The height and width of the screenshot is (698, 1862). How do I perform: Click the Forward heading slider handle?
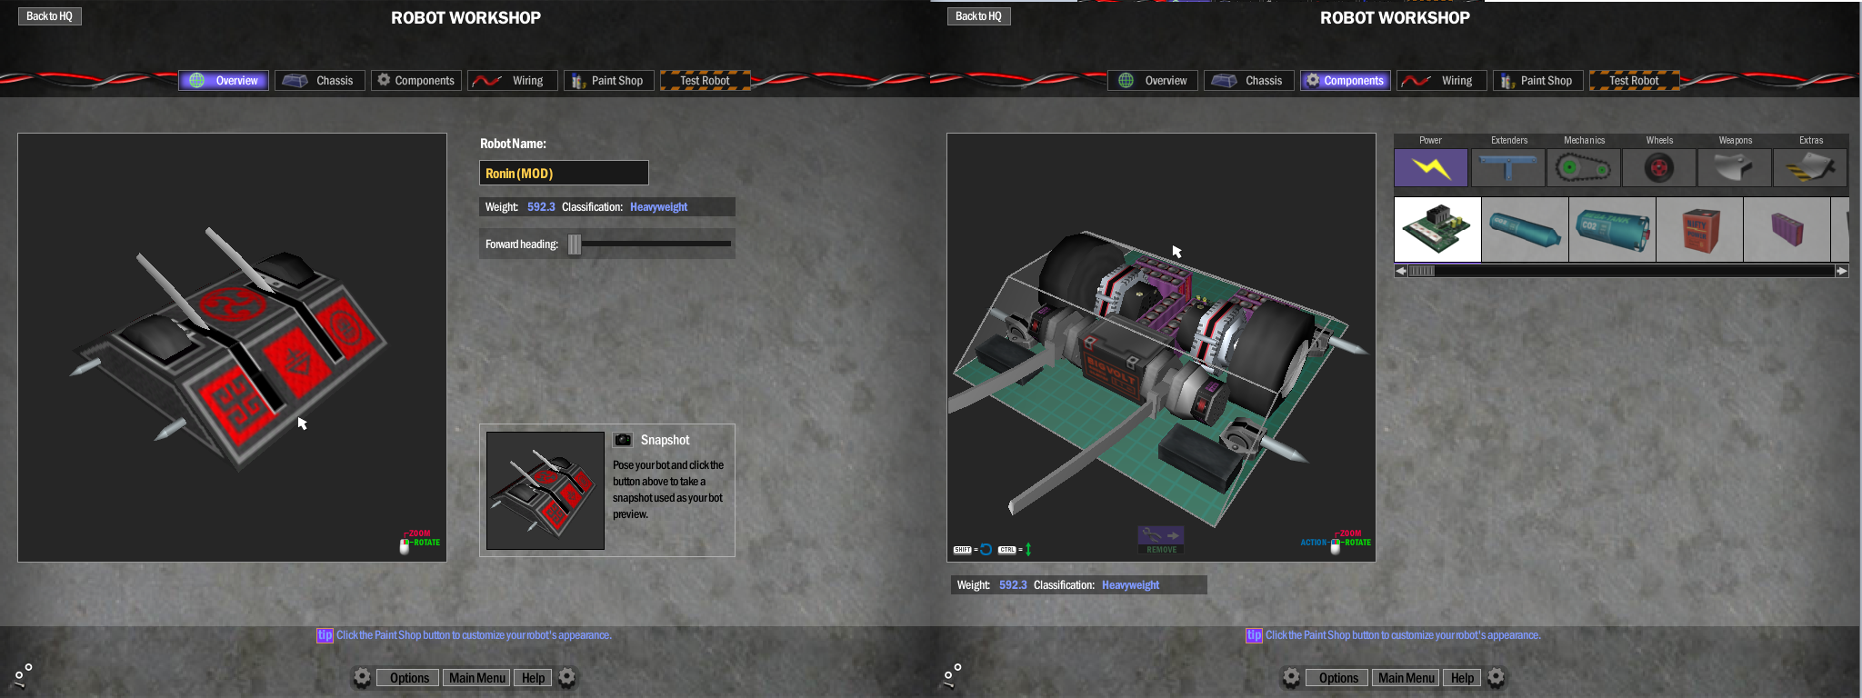click(574, 244)
